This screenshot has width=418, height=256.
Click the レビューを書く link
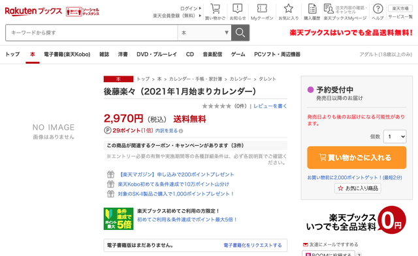point(270,106)
